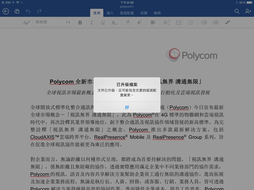Tap the back arrow button
254x190 pixels.
(x=6, y=11)
